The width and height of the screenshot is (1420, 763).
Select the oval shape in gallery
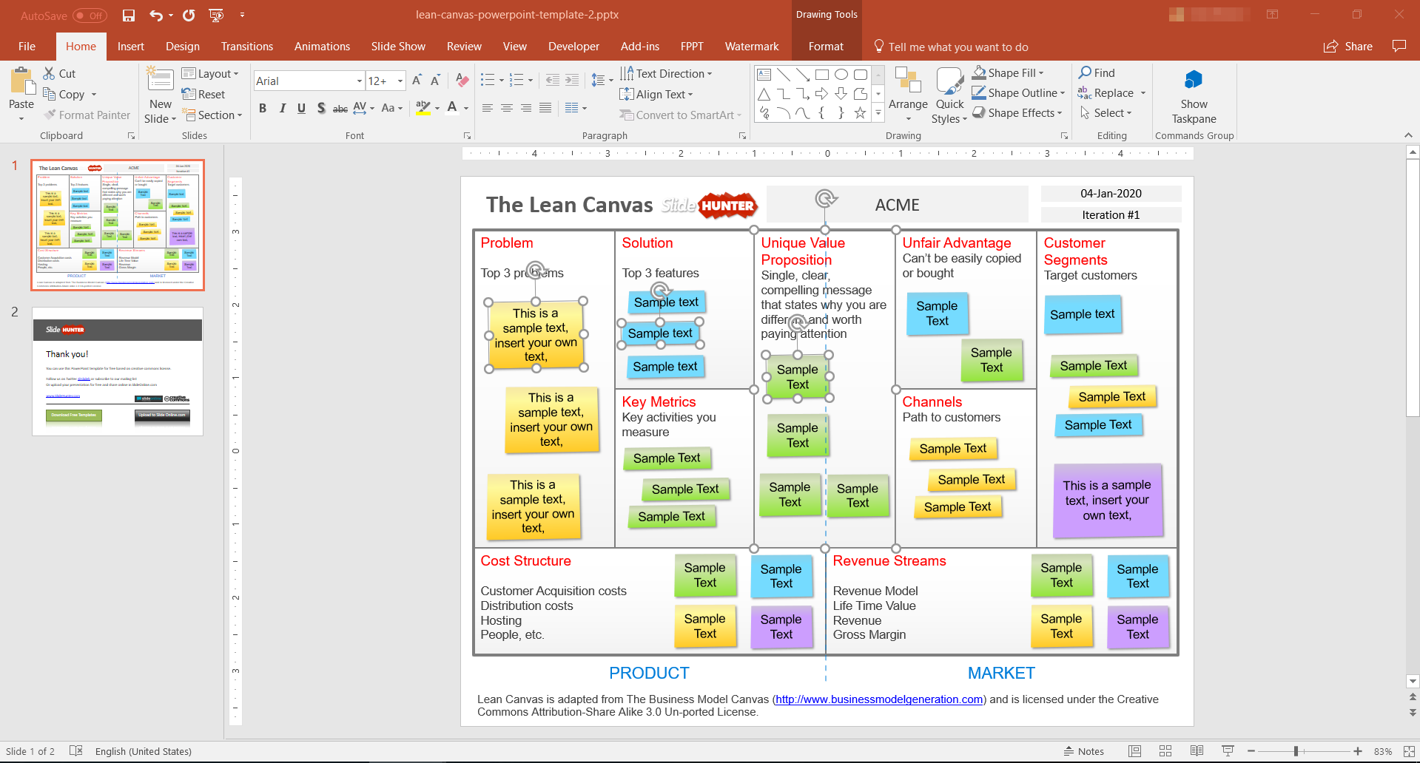(841, 75)
